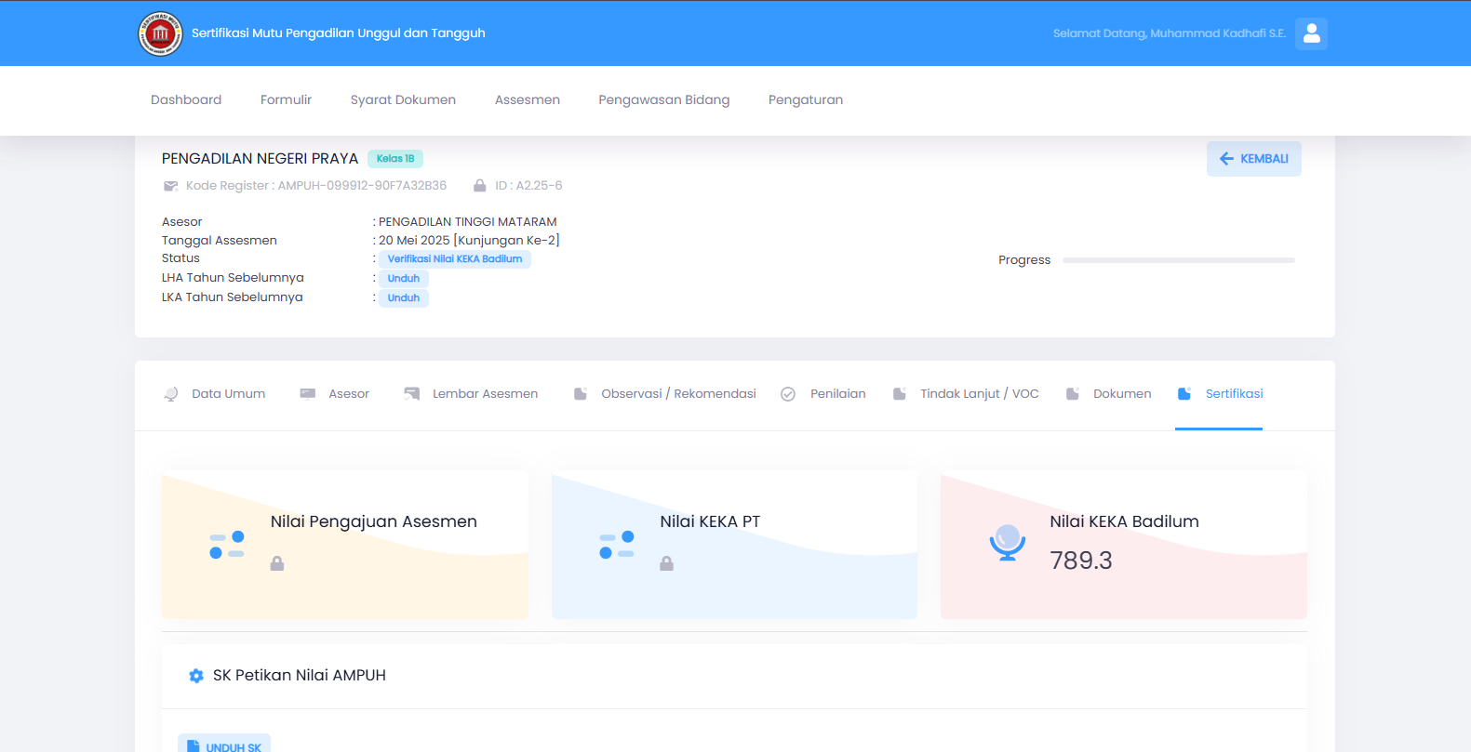This screenshot has height=752, width=1471.
Task: Click the envelope icon near Kode Register
Action: click(170, 186)
